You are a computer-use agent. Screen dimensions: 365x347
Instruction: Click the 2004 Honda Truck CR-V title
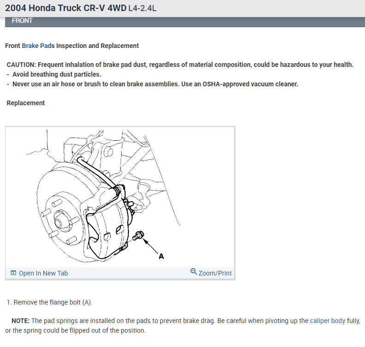click(x=66, y=8)
